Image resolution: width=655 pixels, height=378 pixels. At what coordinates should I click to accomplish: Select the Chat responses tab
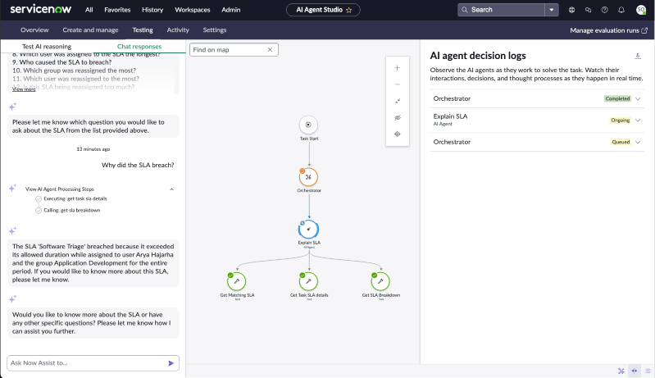[x=139, y=47]
